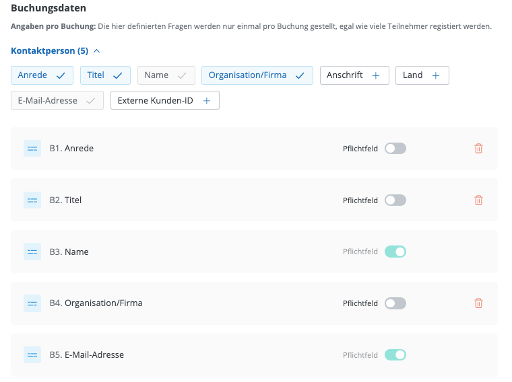Enable Pflichtfeld for B1 Anrede
The height and width of the screenshot is (382, 512).
tap(395, 149)
